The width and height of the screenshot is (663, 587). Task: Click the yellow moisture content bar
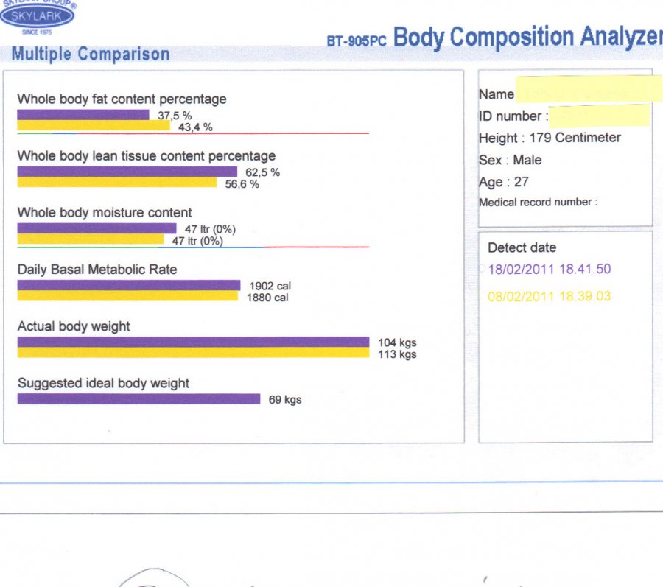[x=91, y=239]
